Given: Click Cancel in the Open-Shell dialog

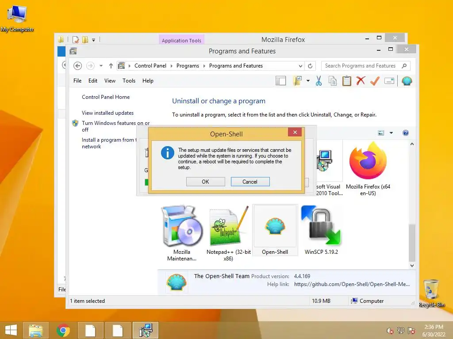Looking at the screenshot, I should pyautogui.click(x=250, y=181).
